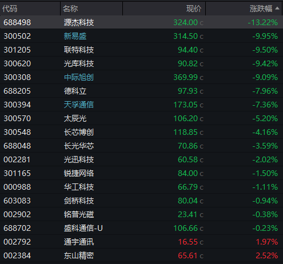
Task: Click the 代码 column header
Action: point(10,9)
